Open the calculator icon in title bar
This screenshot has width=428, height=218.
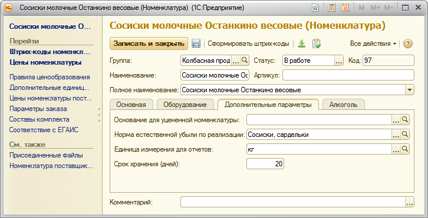(x=332, y=8)
